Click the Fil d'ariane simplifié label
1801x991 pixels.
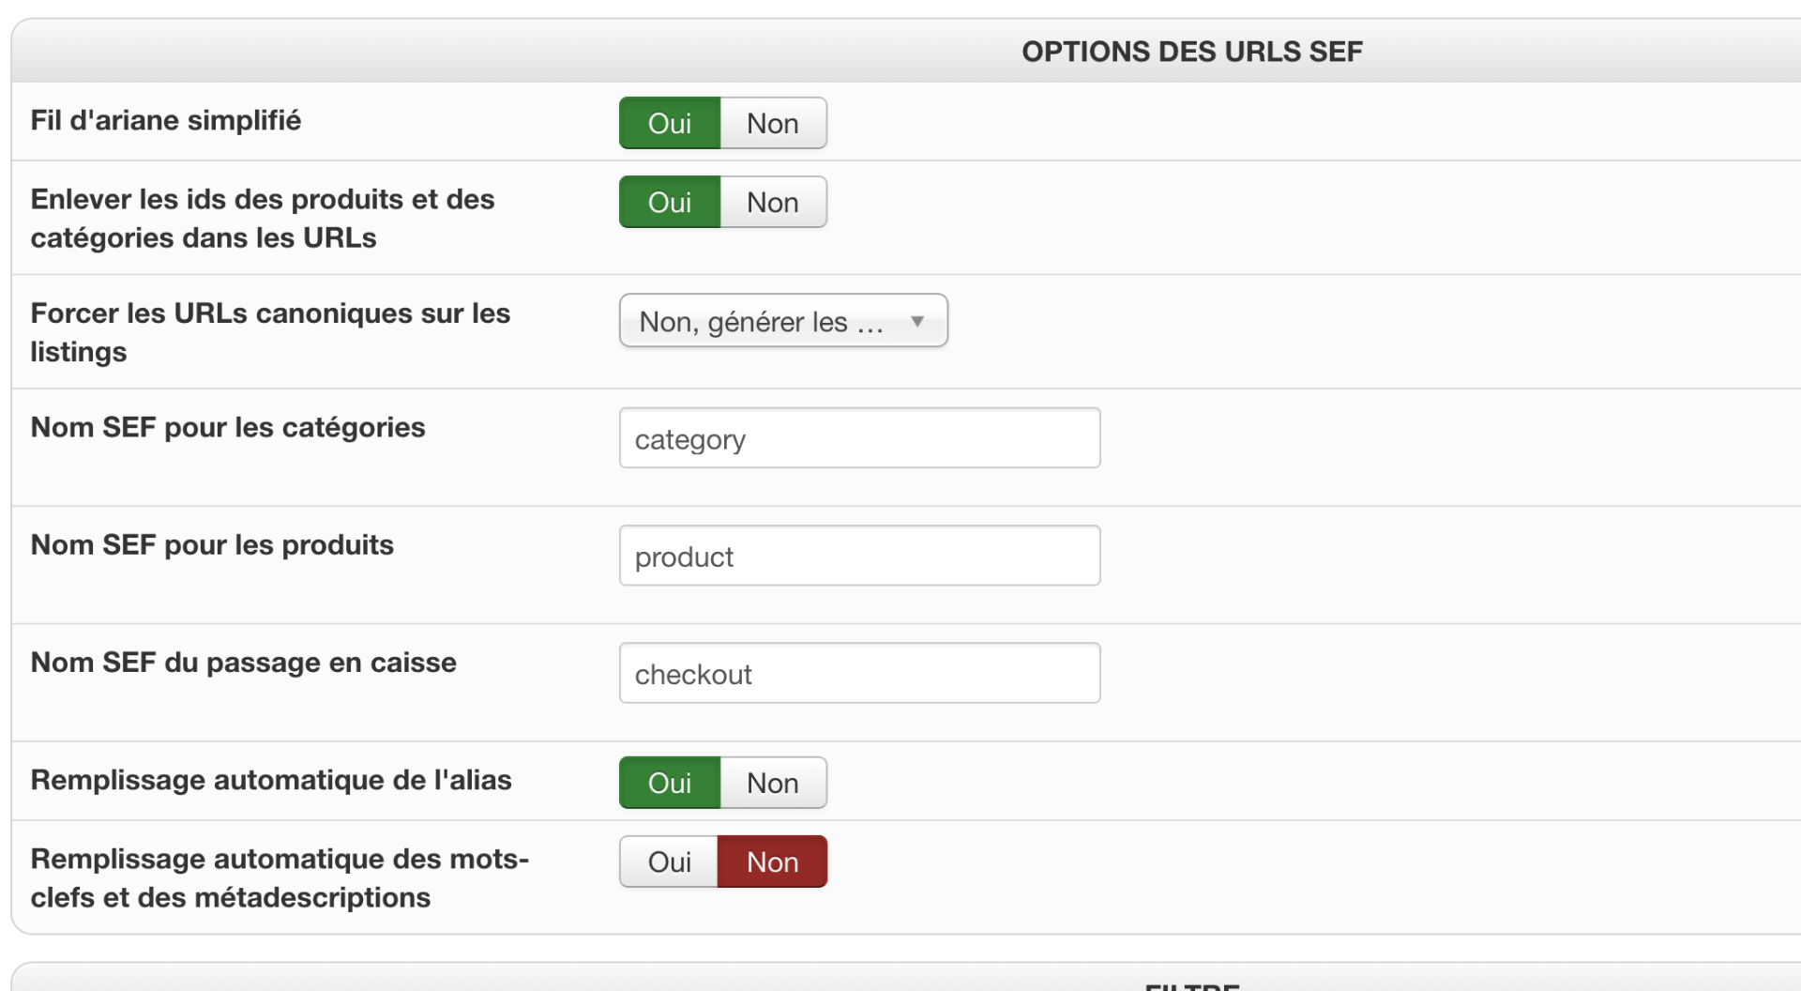[166, 121]
